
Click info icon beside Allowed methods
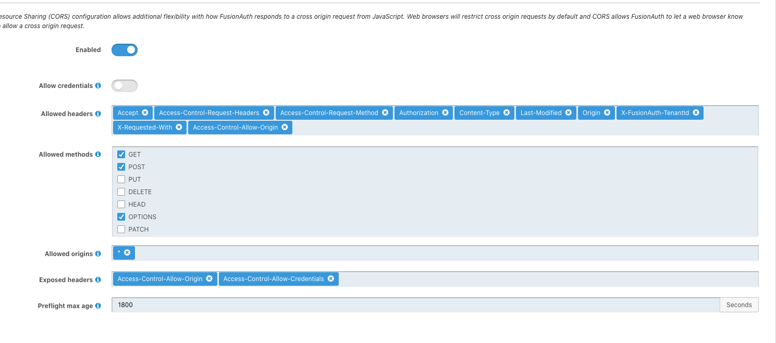coord(98,155)
